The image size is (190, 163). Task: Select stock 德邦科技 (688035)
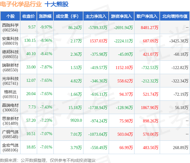[x=10, y=54]
